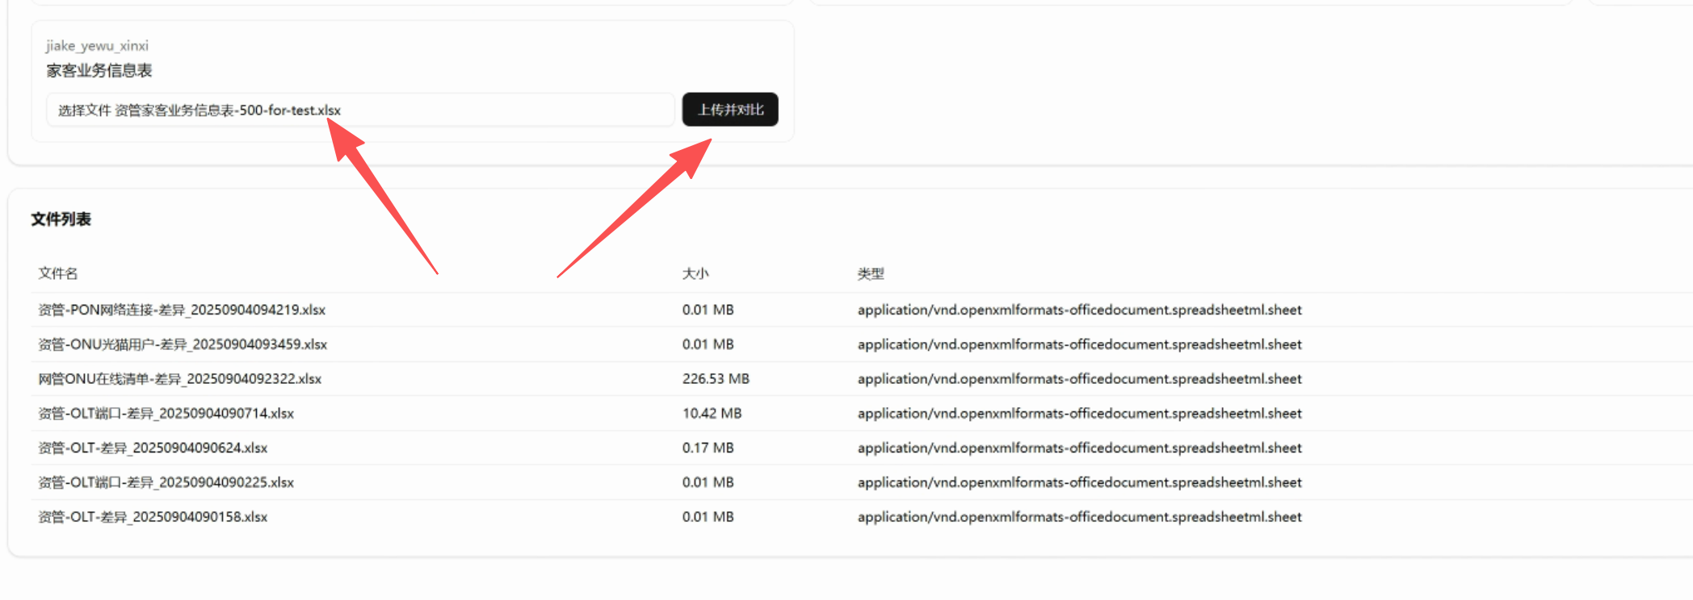The width and height of the screenshot is (1693, 600).
Task: Click file 资管-OLT-差异_20250904090624.xlsx
Action: tap(153, 448)
